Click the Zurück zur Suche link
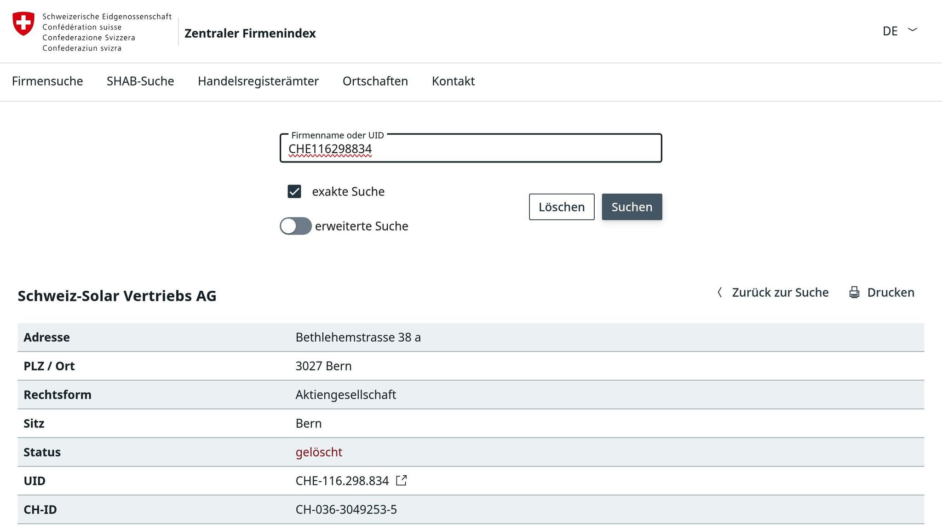 click(780, 293)
